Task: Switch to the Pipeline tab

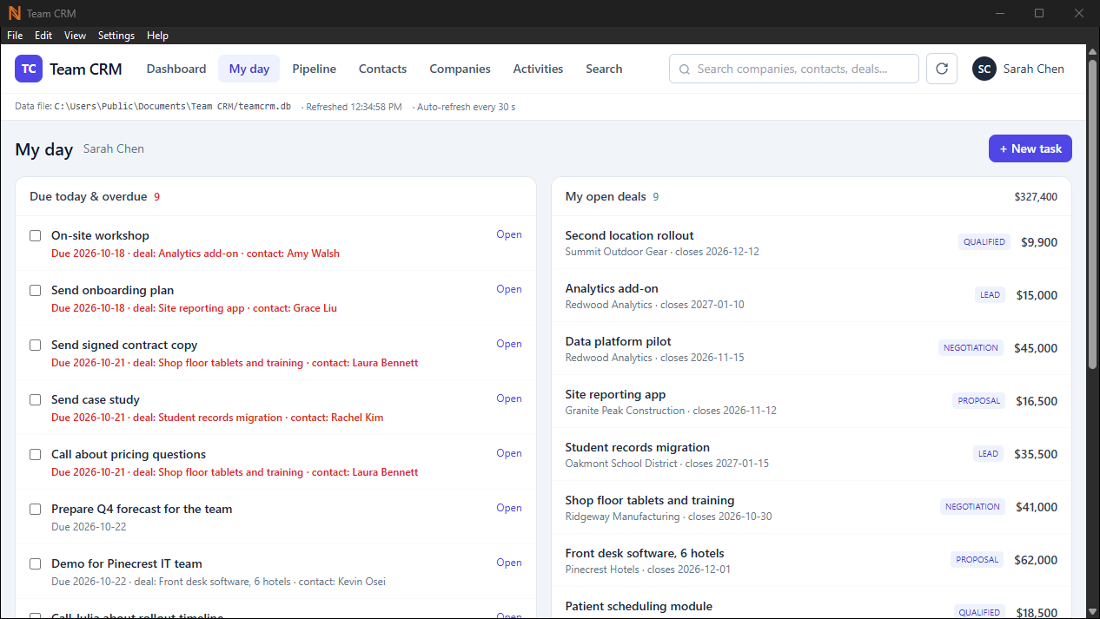Action: coord(314,69)
